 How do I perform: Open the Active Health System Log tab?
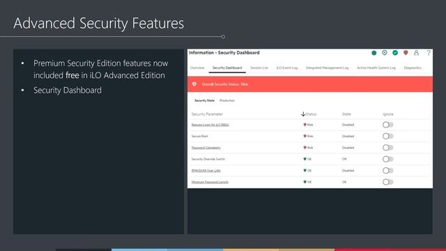(x=376, y=68)
